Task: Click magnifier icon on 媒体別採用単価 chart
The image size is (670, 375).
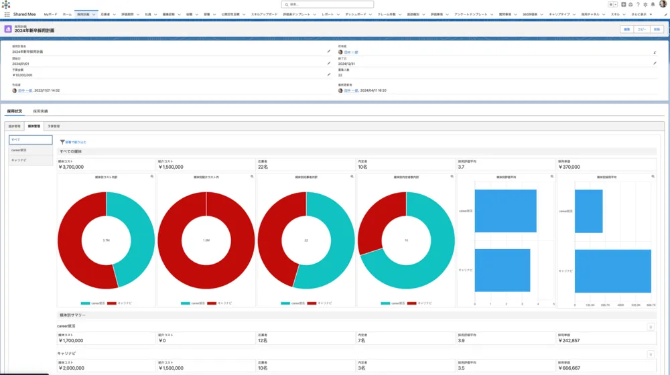Action: (x=652, y=176)
